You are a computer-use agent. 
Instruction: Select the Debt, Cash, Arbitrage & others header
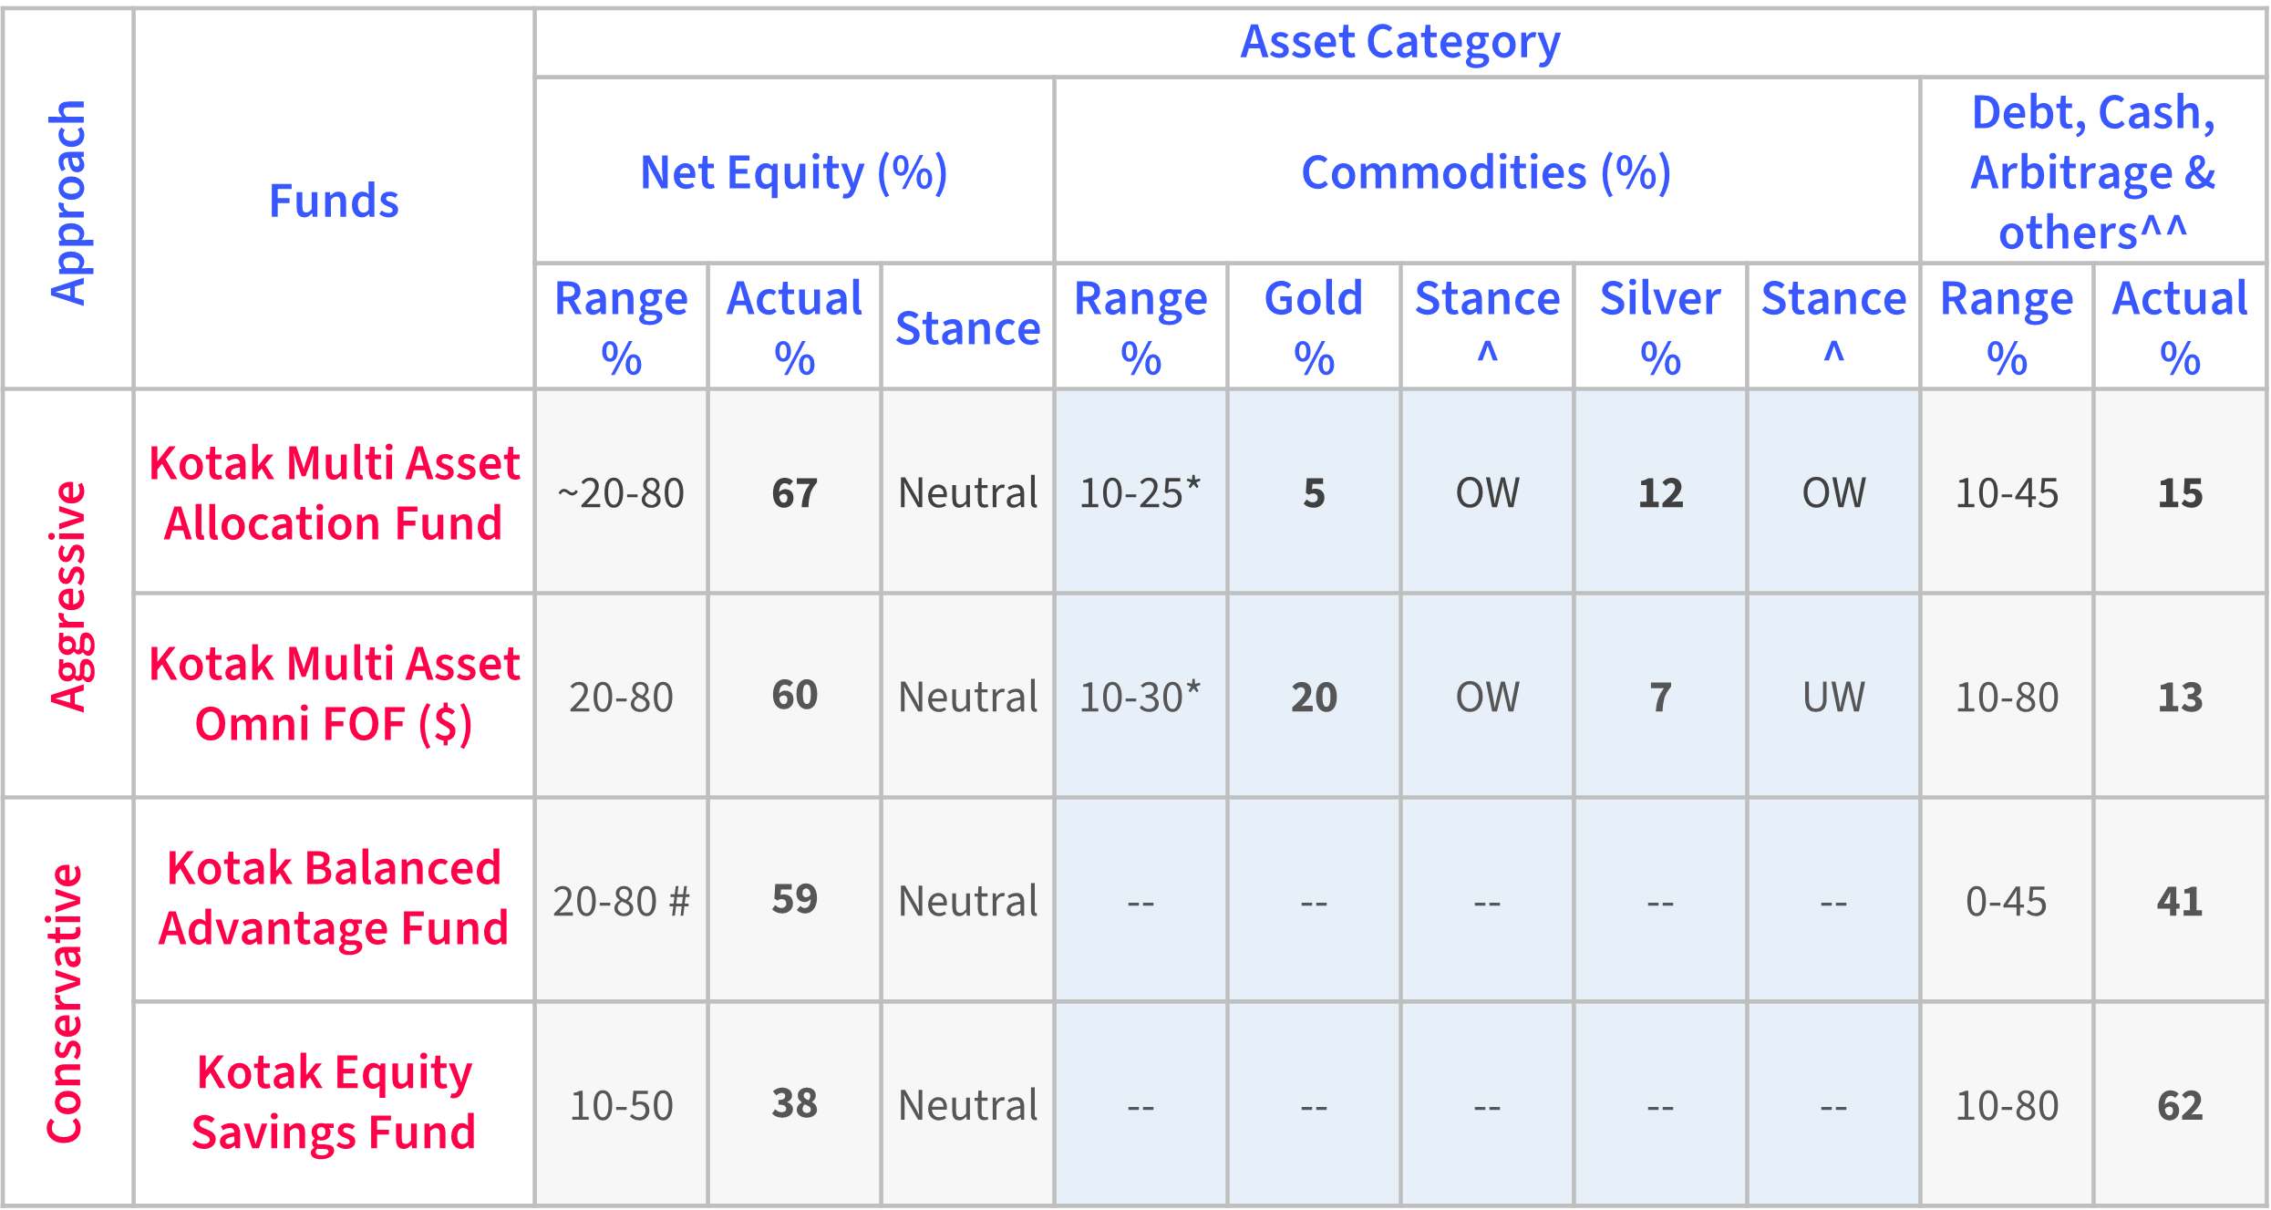(x=2092, y=172)
